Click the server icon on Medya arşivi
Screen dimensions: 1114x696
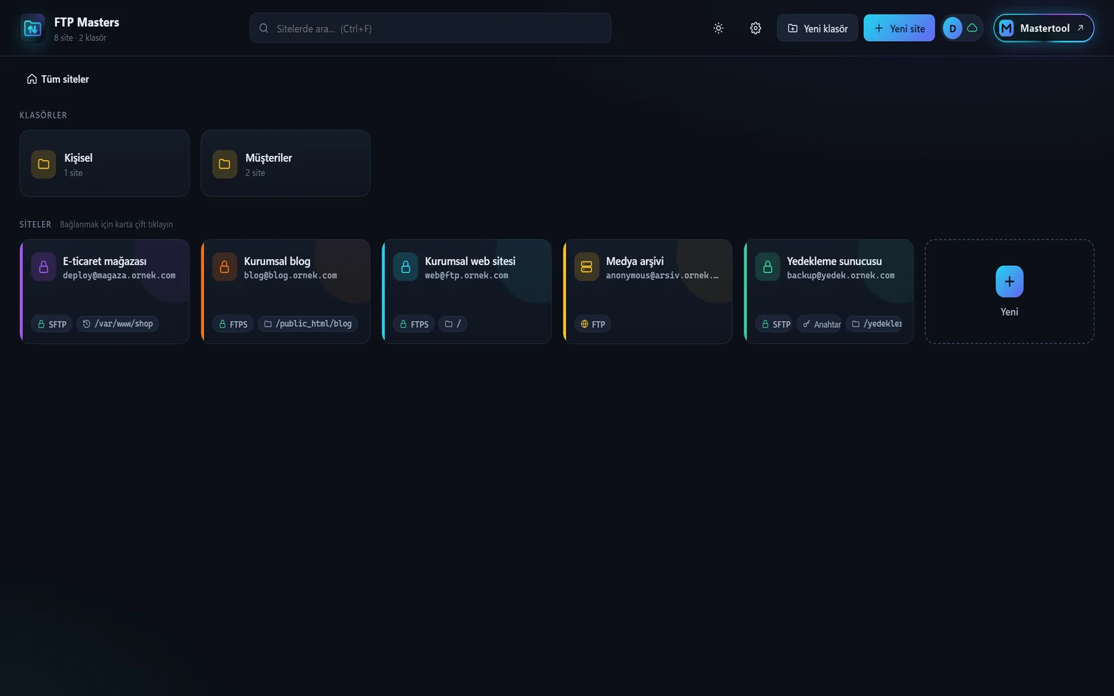pos(587,267)
